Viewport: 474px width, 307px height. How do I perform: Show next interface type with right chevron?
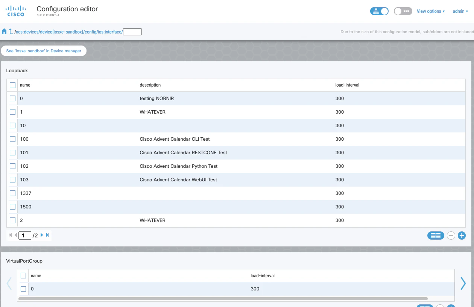pyautogui.click(x=463, y=283)
